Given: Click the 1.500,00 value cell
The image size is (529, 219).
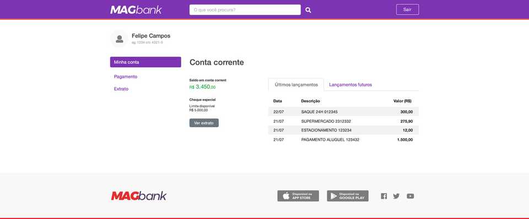Looking at the screenshot, I should (405, 139).
